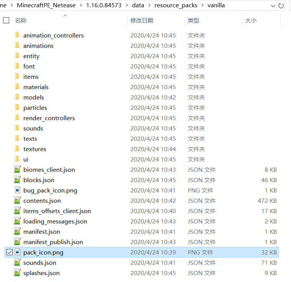The height and width of the screenshot is (282, 291).
Task: Select the loading_messages.json file icon
Action: [17, 221]
